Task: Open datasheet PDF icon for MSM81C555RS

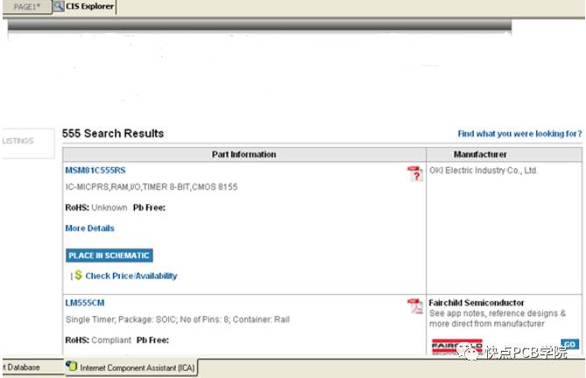Action: (x=415, y=174)
